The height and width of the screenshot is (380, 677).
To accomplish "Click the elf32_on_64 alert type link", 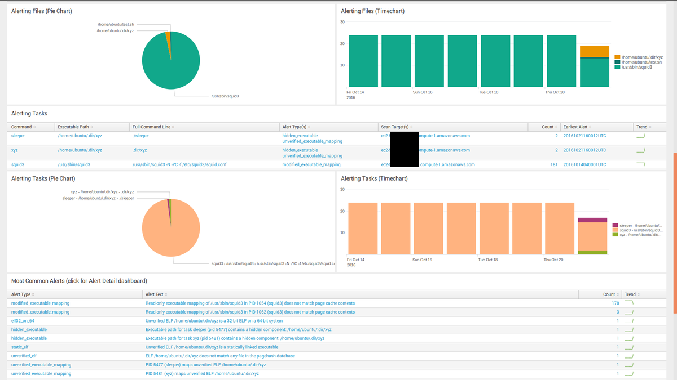I will click(24, 321).
